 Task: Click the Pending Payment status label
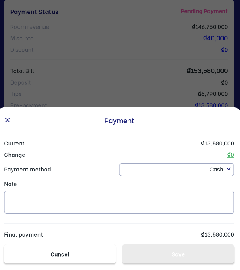204,11
